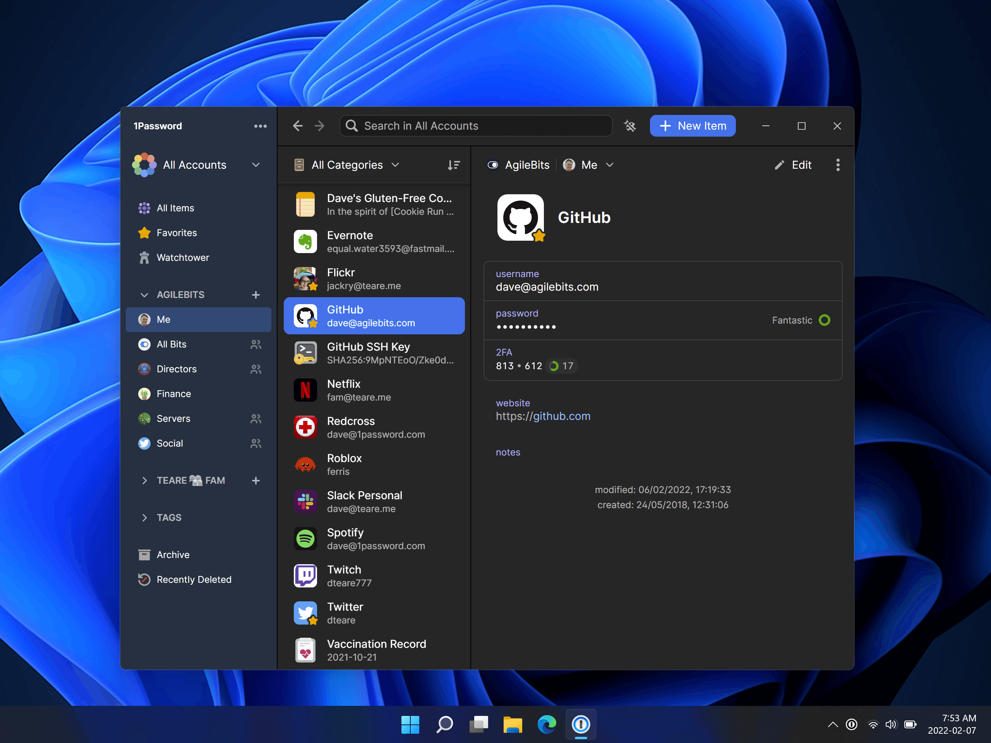991x743 pixels.
Task: Open Recently Deleted items
Action: (x=194, y=579)
